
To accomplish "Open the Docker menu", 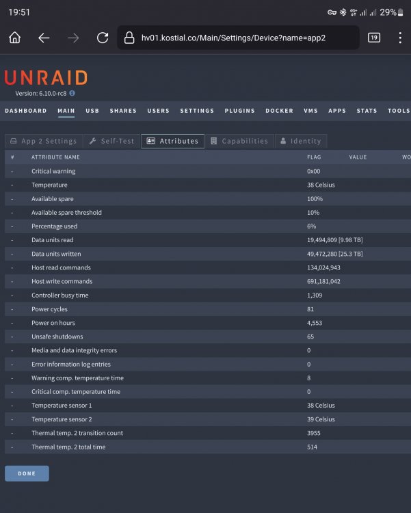I will click(x=280, y=111).
